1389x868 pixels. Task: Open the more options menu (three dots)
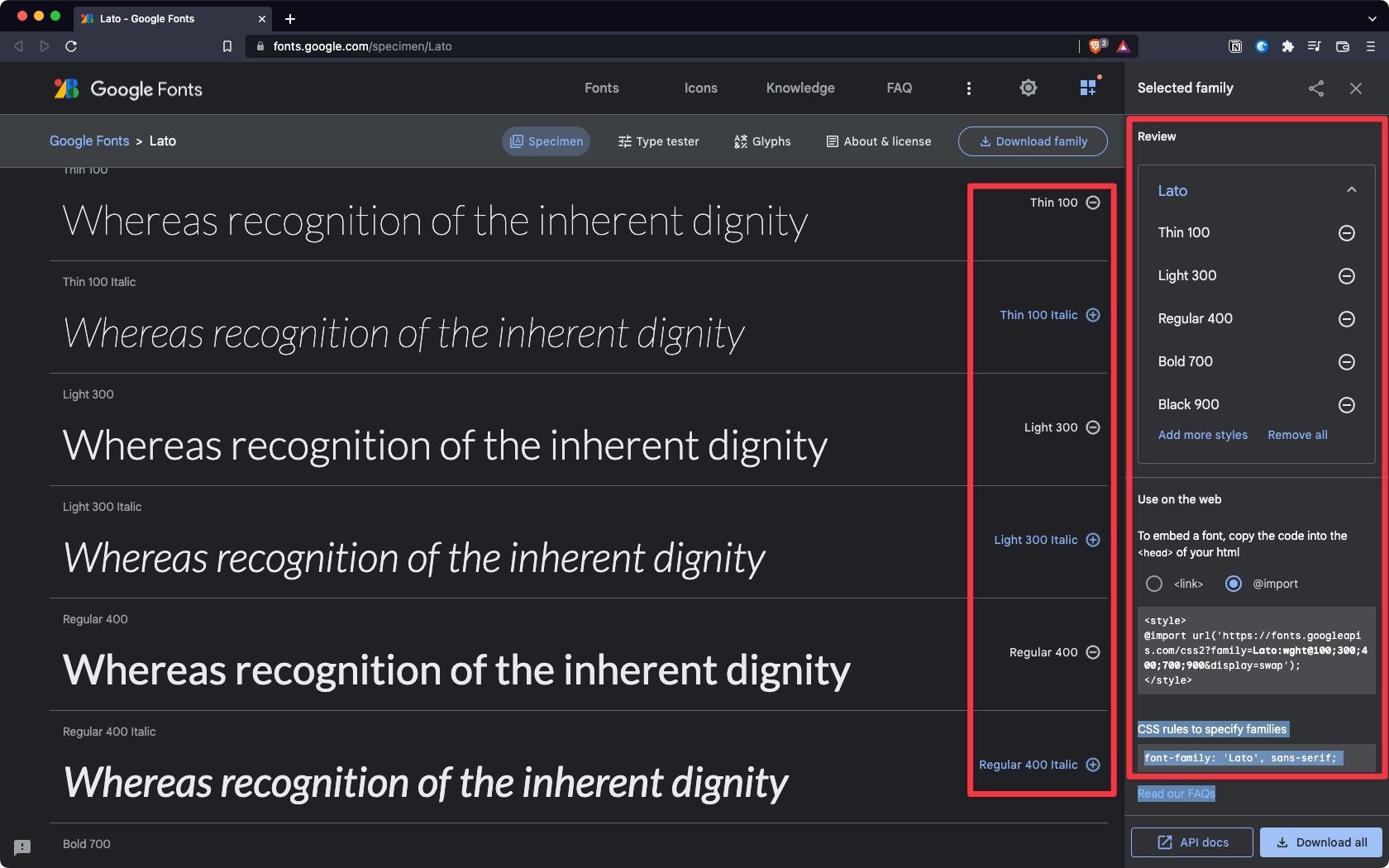pos(969,88)
